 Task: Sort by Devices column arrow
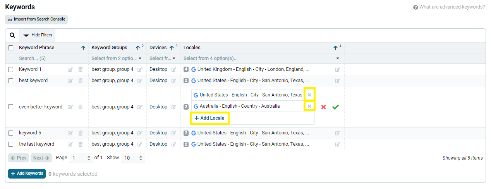point(172,48)
